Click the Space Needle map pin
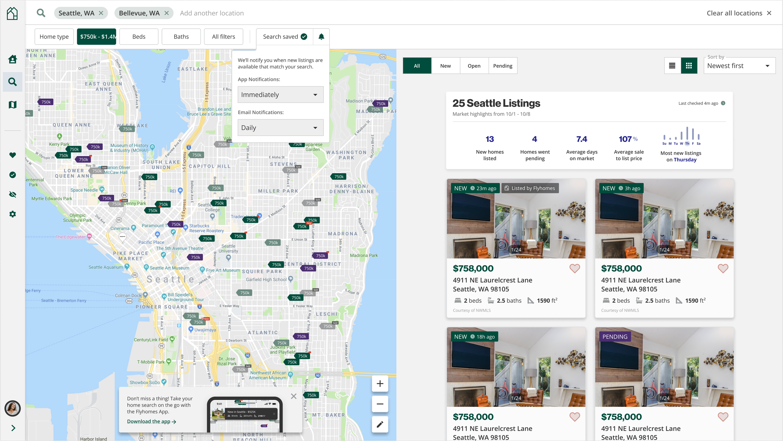783x441 pixels. [x=102, y=189]
